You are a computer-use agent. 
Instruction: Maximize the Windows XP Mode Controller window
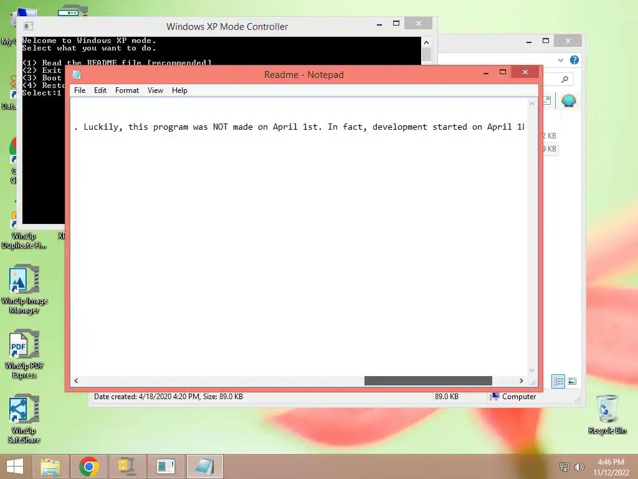tap(396, 24)
